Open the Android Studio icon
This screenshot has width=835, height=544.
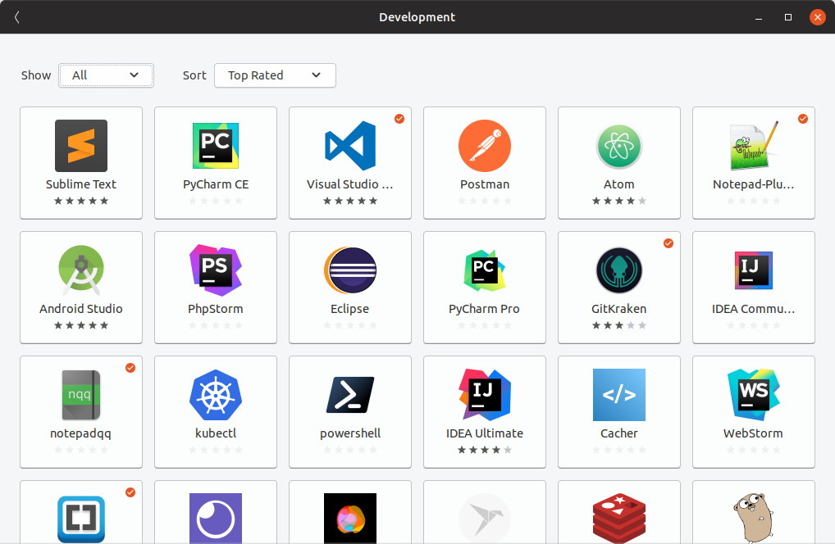(80, 270)
